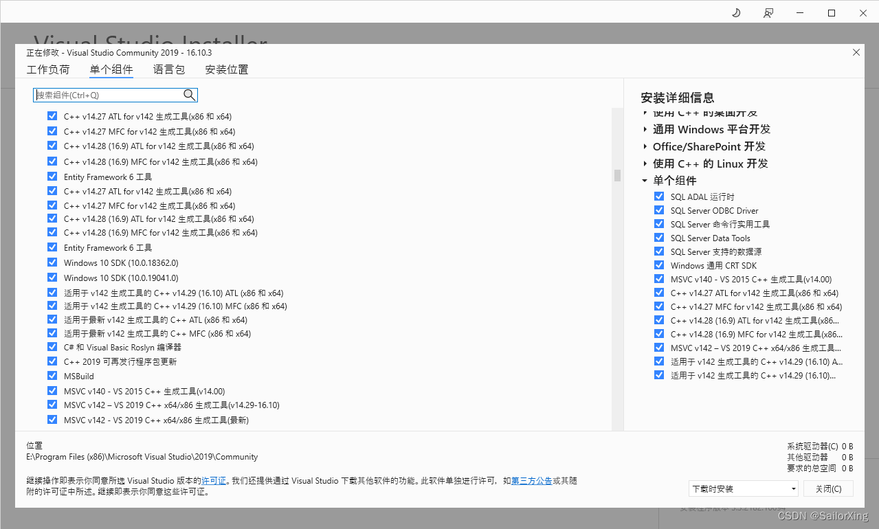Image resolution: width=879 pixels, height=529 pixels.
Task: Disable Windows 通用 CRT SDK component
Action: 658,264
